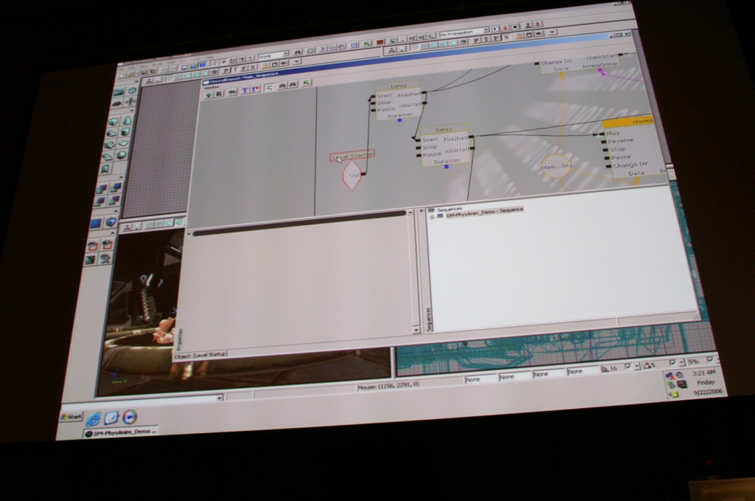
Task: Click the red show-selected-only icon in left toolbox
Action: pos(93,245)
